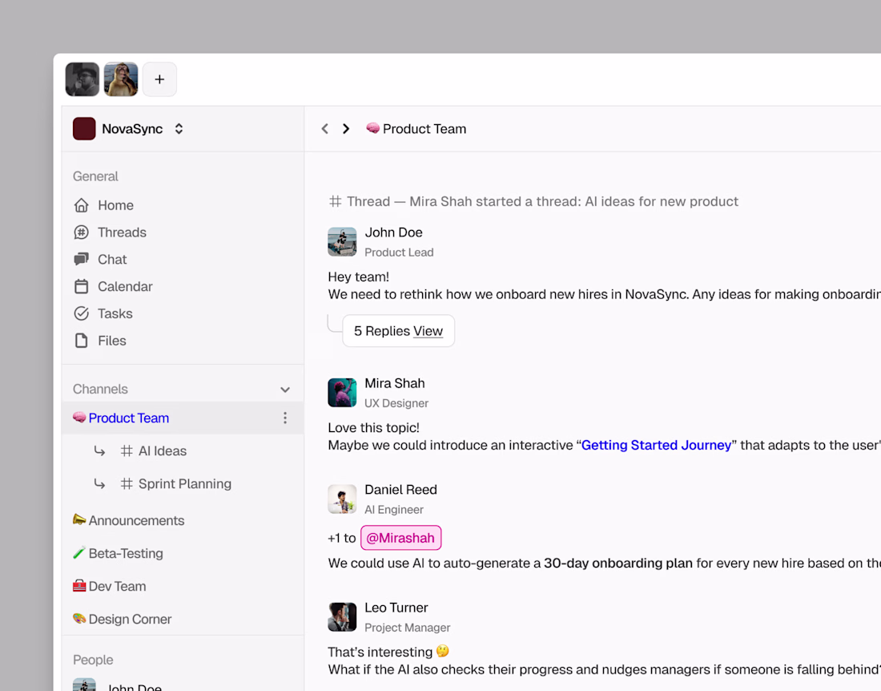Click the thread hash icon in header line
This screenshot has height=691, width=881.
point(336,201)
